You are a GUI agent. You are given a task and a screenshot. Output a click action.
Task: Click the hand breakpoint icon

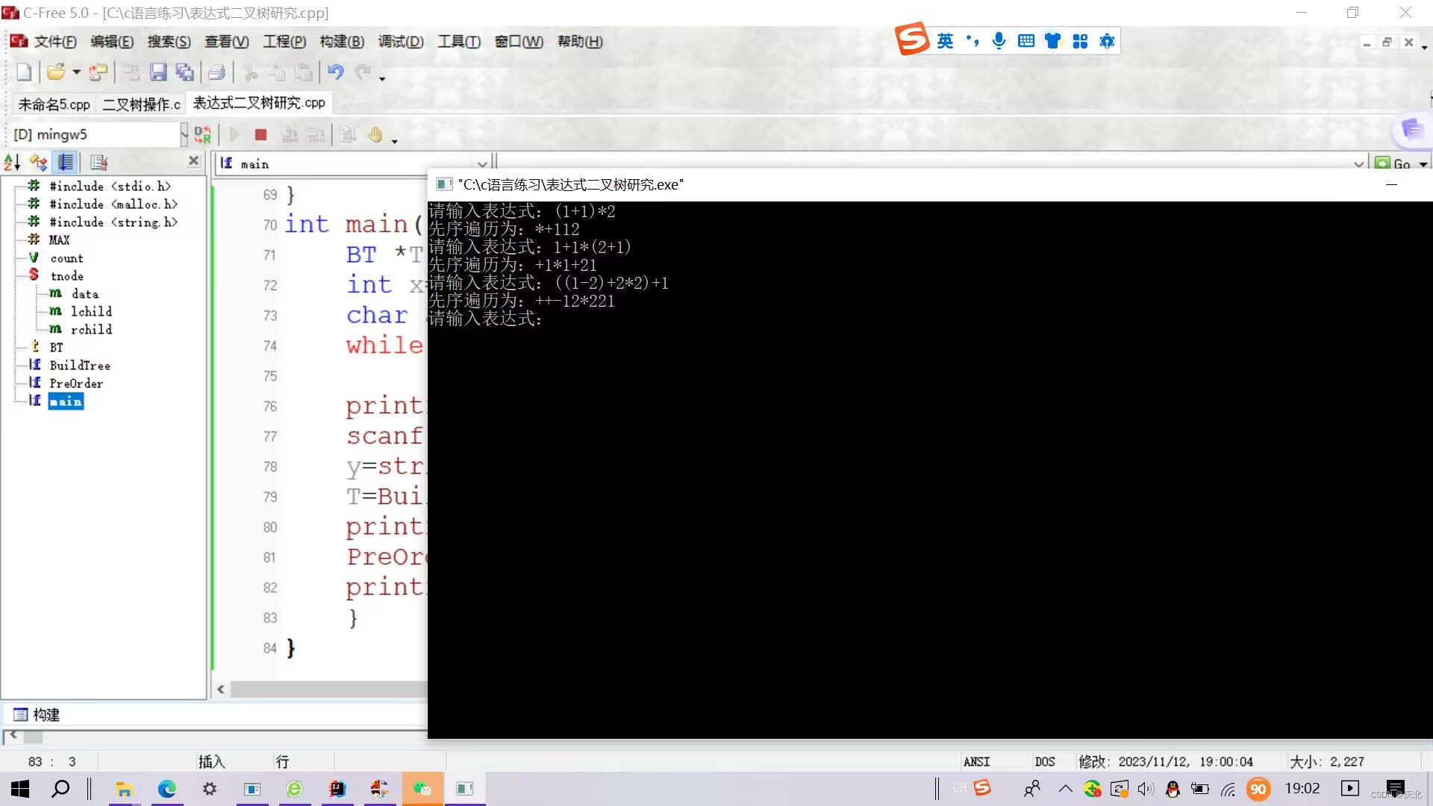tap(375, 134)
